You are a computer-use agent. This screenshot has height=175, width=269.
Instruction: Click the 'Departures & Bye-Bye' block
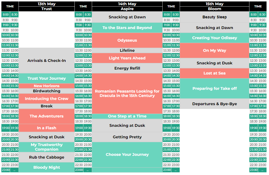(214, 104)
